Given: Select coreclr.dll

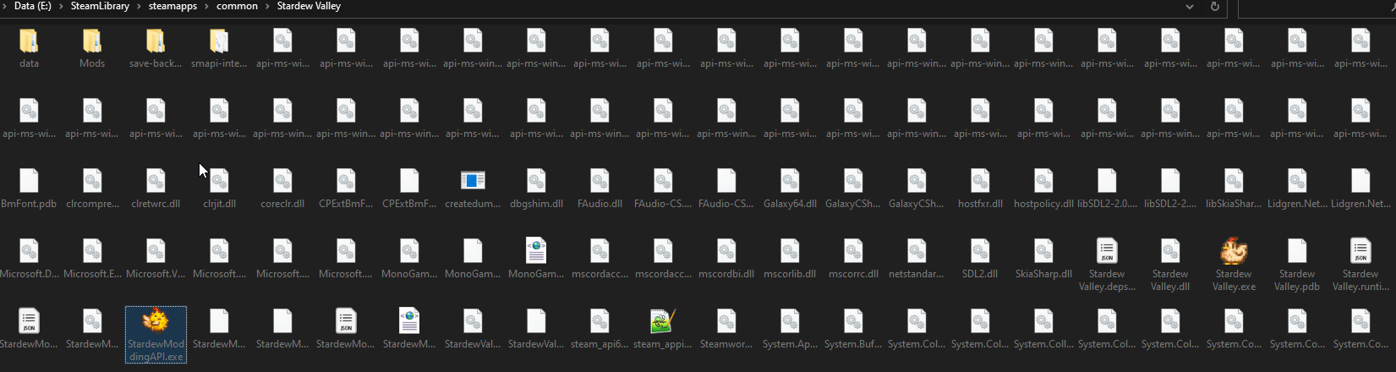Looking at the screenshot, I should click(x=282, y=189).
